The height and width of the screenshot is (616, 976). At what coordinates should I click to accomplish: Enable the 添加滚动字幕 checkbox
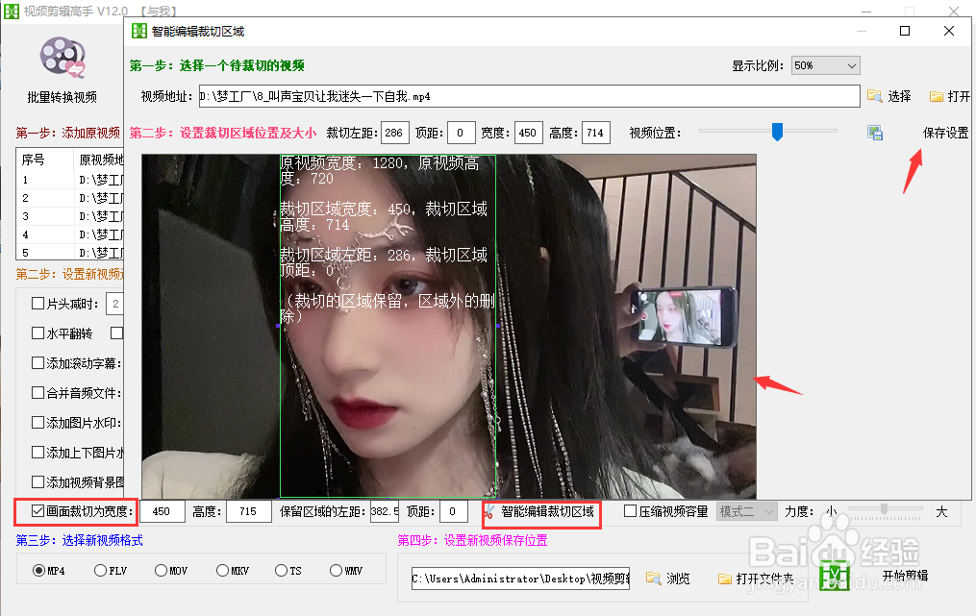pos(38,362)
